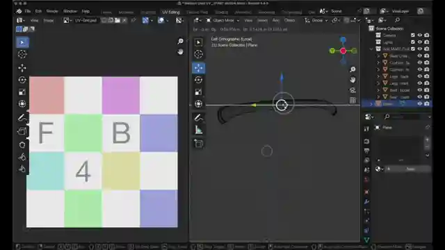Select the Add Cube tool in 3D viewport
Screen dimensions: 445x250
[198, 144]
